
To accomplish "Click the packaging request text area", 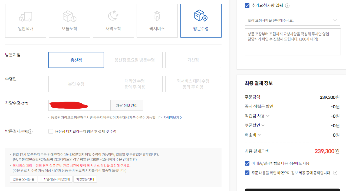I will (293, 42).
